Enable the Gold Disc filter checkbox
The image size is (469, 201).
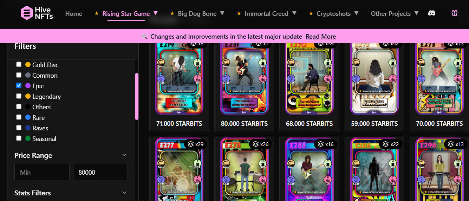pos(19,64)
